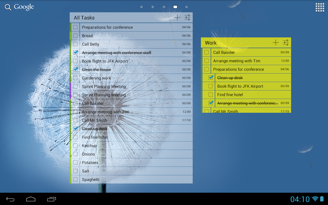Tap the 04/06 date next to Preparations in All Tasks
This screenshot has height=205, width=328.
186,27
